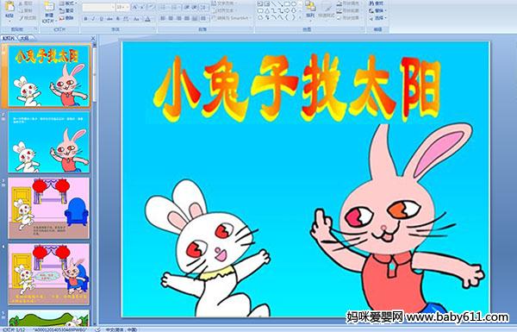Viewport: 517px width, 332px height.
Task: Click the Convert to SmartArt button
Action: 232,18
